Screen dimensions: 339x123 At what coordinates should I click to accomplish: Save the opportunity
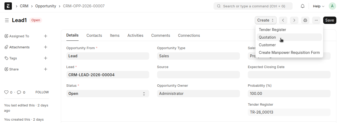coord(330,20)
